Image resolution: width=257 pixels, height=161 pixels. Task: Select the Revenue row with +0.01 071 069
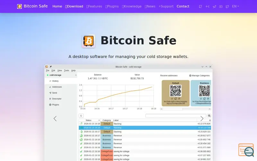click(x=145, y=147)
